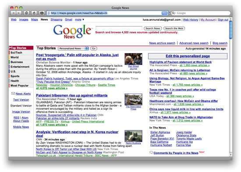Open News archive search link
The width and height of the screenshot is (241, 172).
(162, 43)
